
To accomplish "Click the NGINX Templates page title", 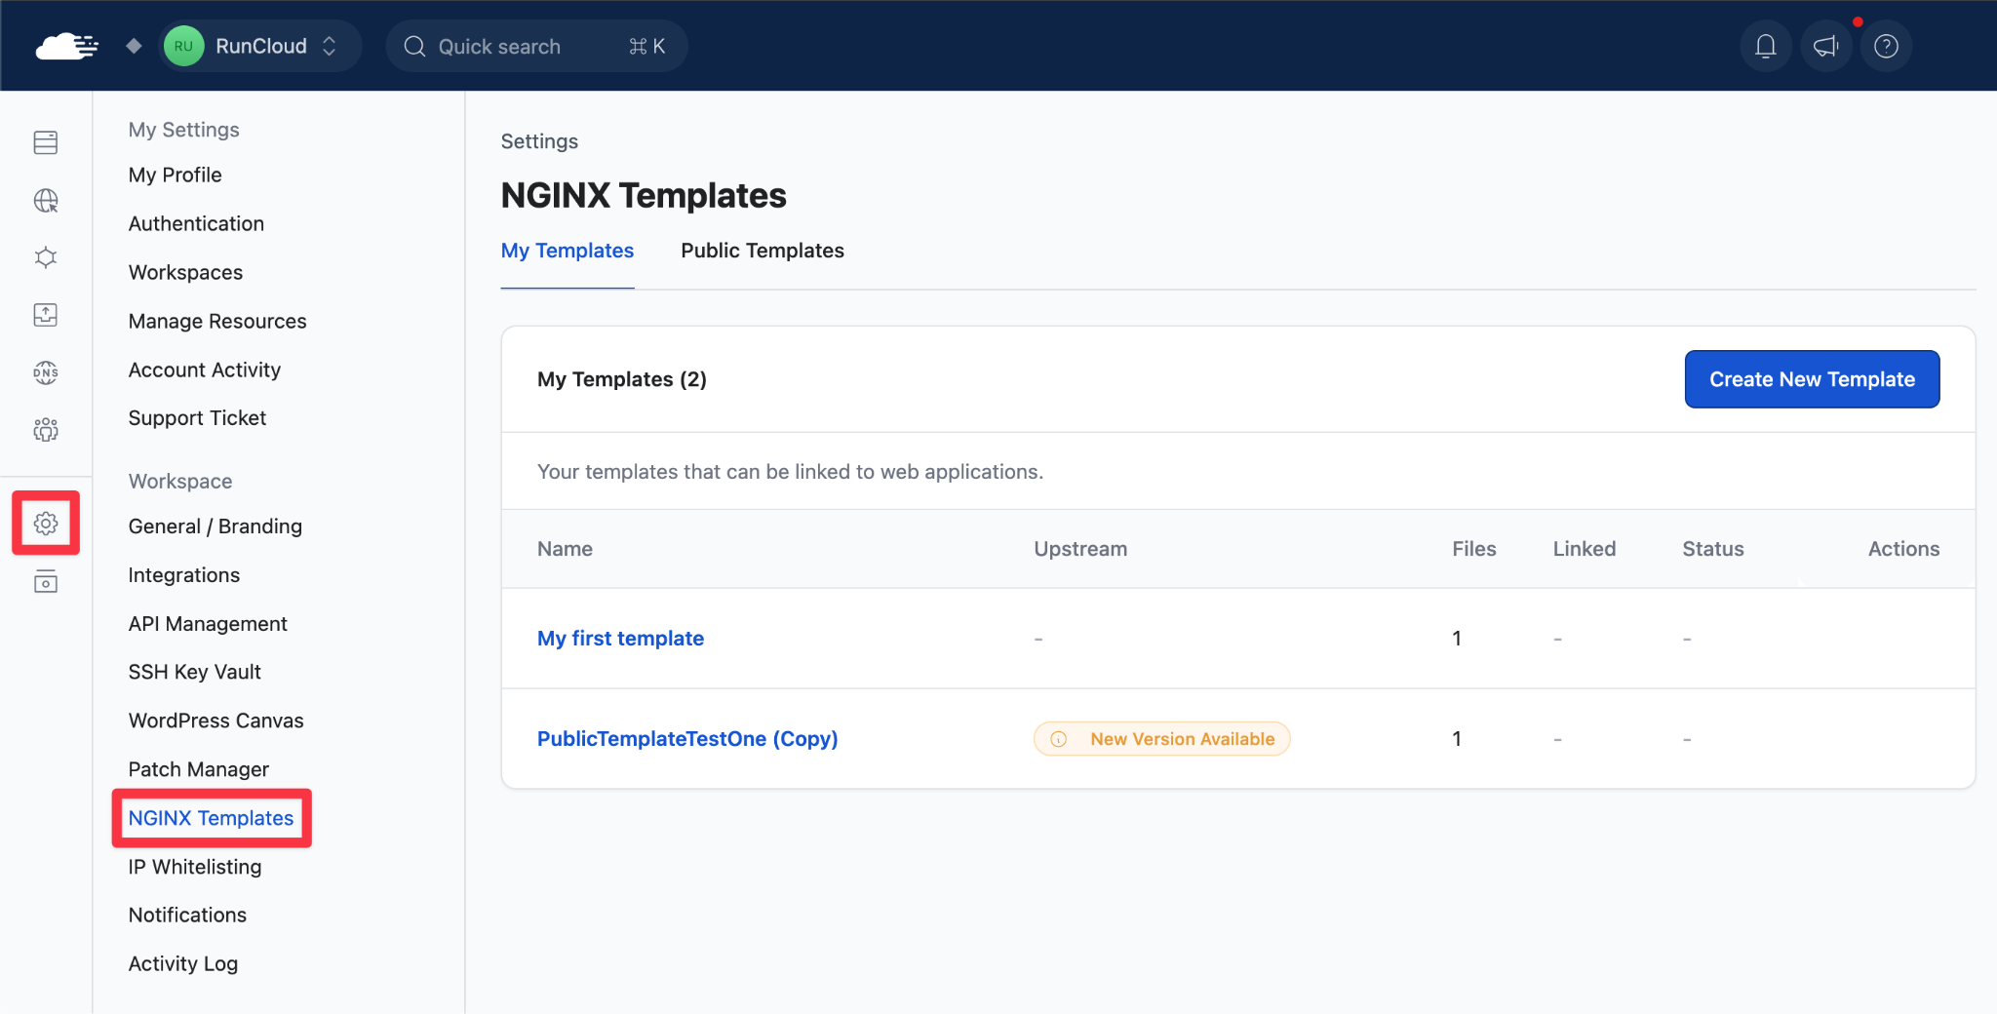I will pyautogui.click(x=644, y=196).
